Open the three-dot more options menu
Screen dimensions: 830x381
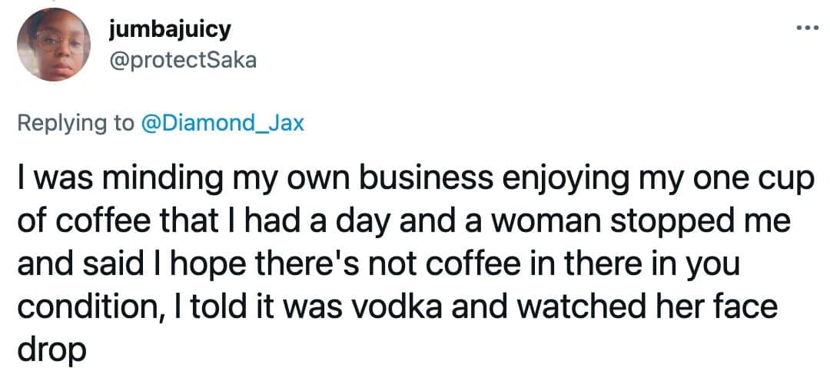coord(808,28)
